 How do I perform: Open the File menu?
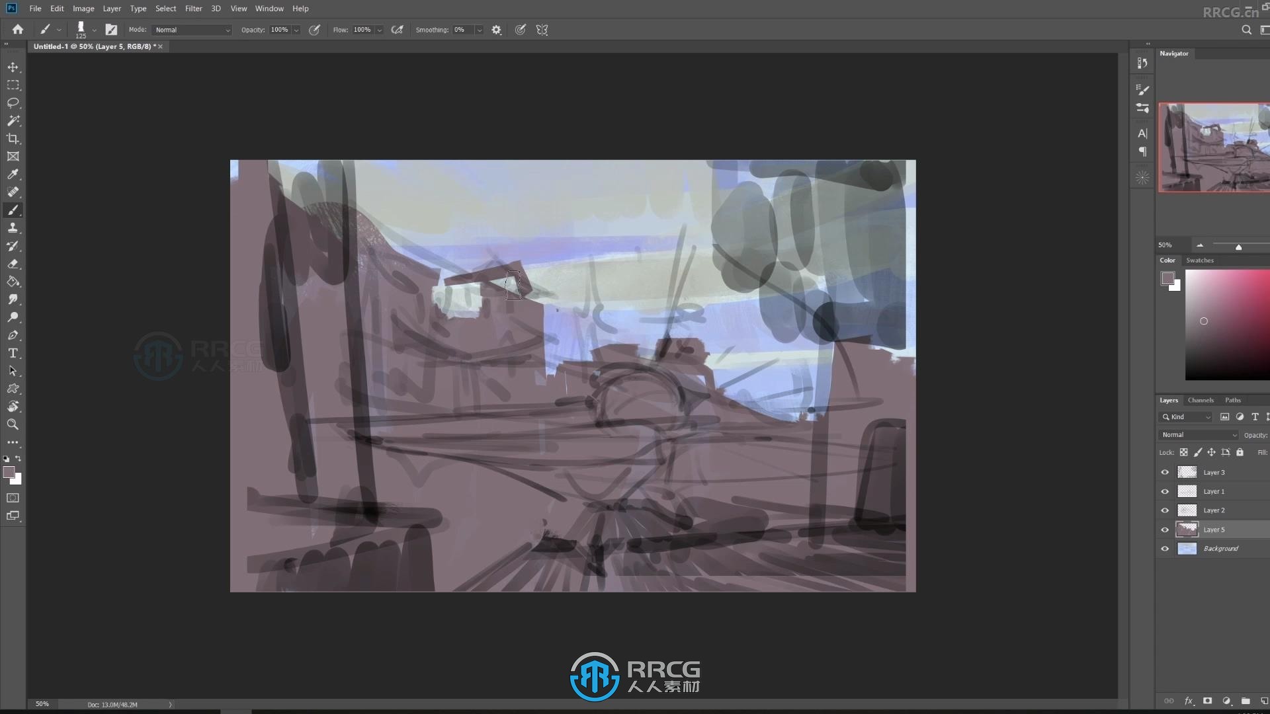[35, 9]
